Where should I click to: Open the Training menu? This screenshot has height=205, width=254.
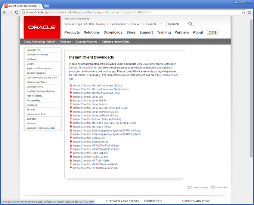(x=164, y=33)
